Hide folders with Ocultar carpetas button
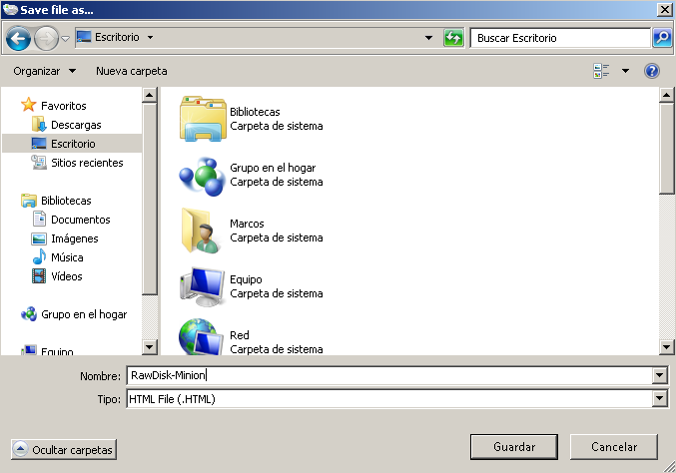Screen dimensions: 676x473 (64, 450)
